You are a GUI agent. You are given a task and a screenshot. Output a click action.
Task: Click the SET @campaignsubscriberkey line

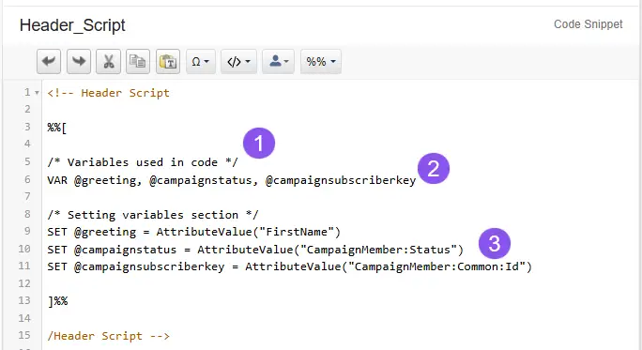click(x=289, y=266)
